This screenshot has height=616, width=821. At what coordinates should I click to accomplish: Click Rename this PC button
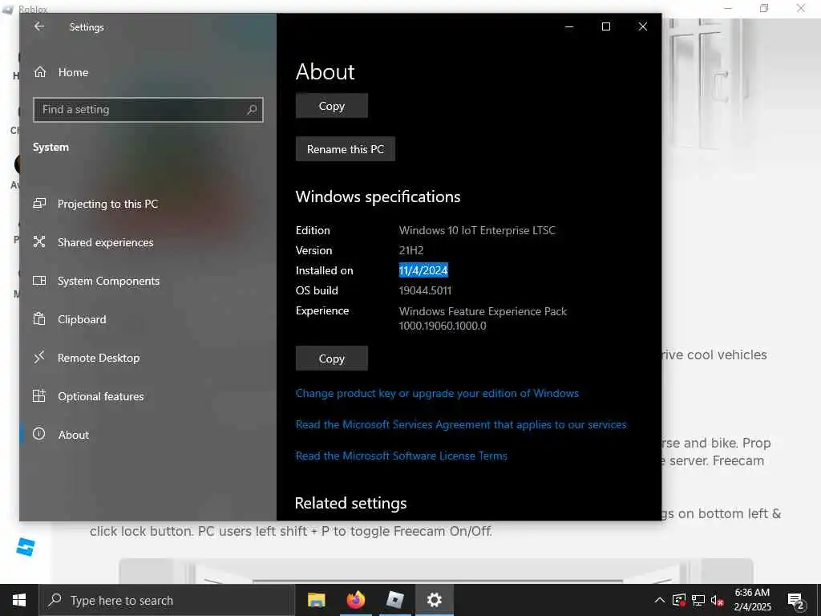(345, 149)
